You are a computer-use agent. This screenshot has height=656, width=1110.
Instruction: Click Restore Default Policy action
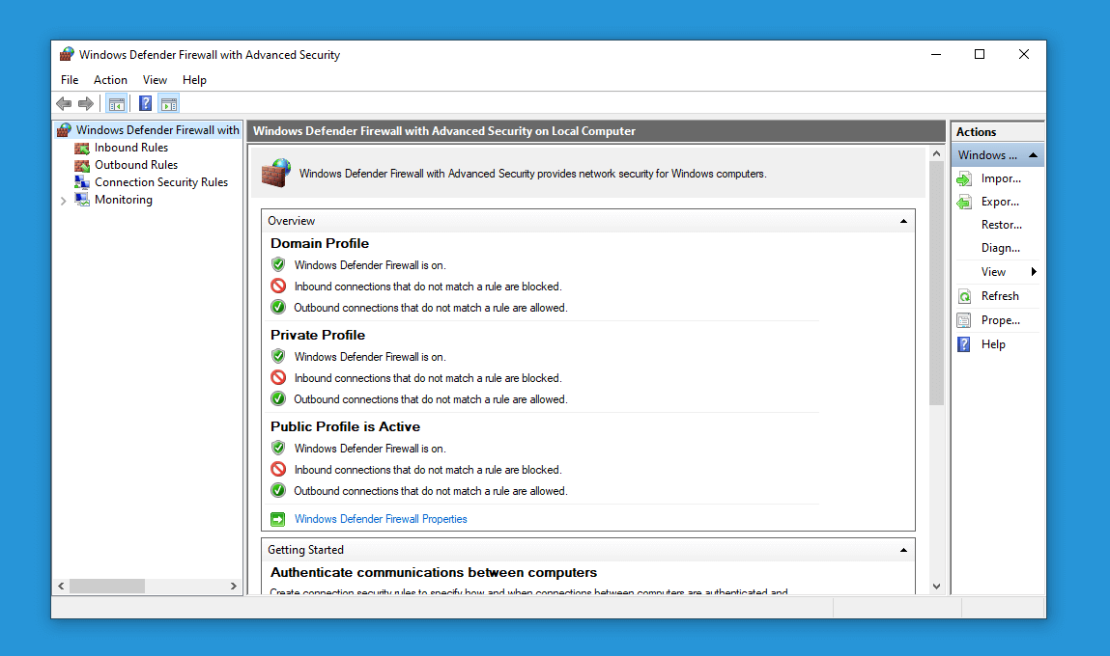click(x=1001, y=225)
